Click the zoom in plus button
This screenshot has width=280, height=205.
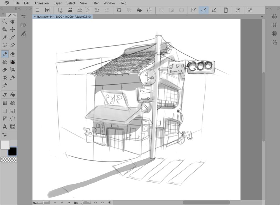(62, 202)
